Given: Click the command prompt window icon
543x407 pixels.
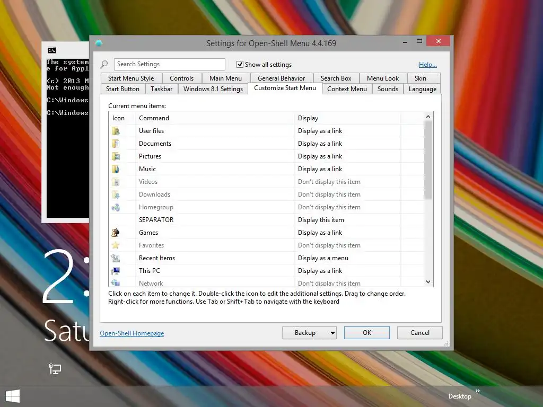Looking at the screenshot, I should click(52, 50).
